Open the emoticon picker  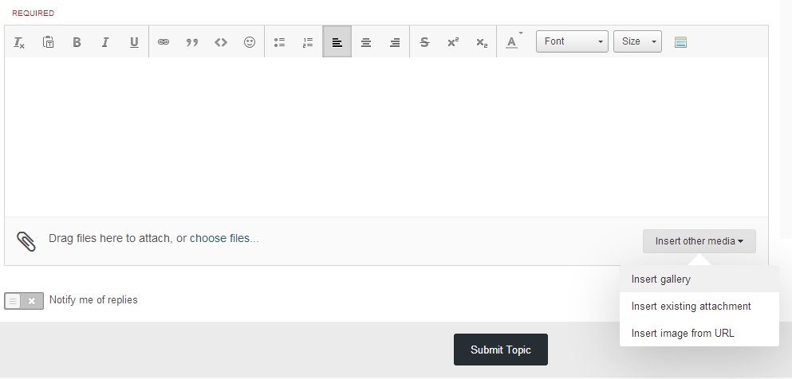(x=250, y=42)
